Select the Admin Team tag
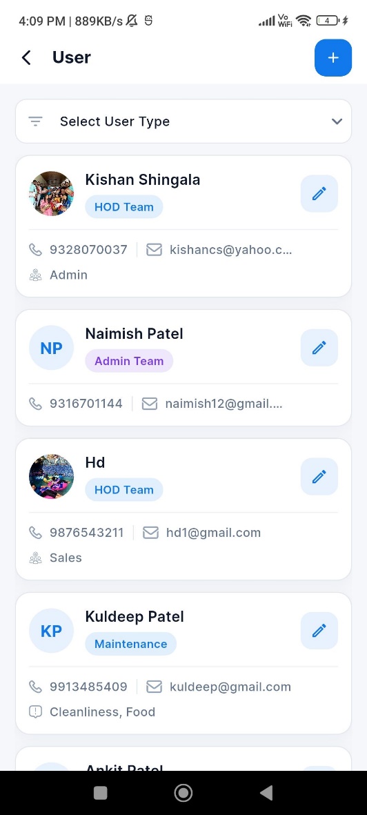The width and height of the screenshot is (367, 815). click(129, 361)
